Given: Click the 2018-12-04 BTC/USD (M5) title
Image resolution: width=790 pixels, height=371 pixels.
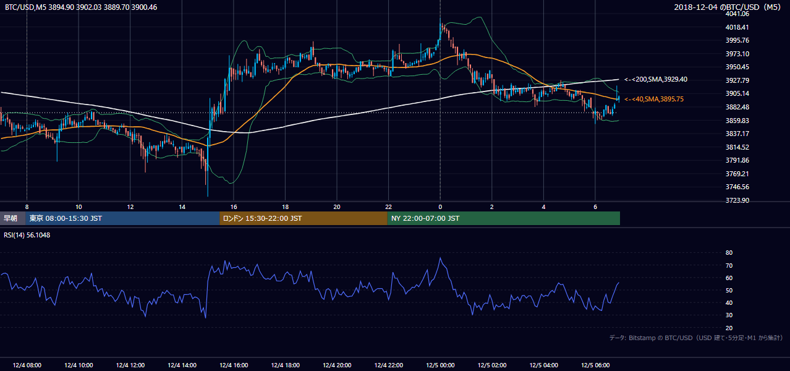Looking at the screenshot, I should click(729, 7).
